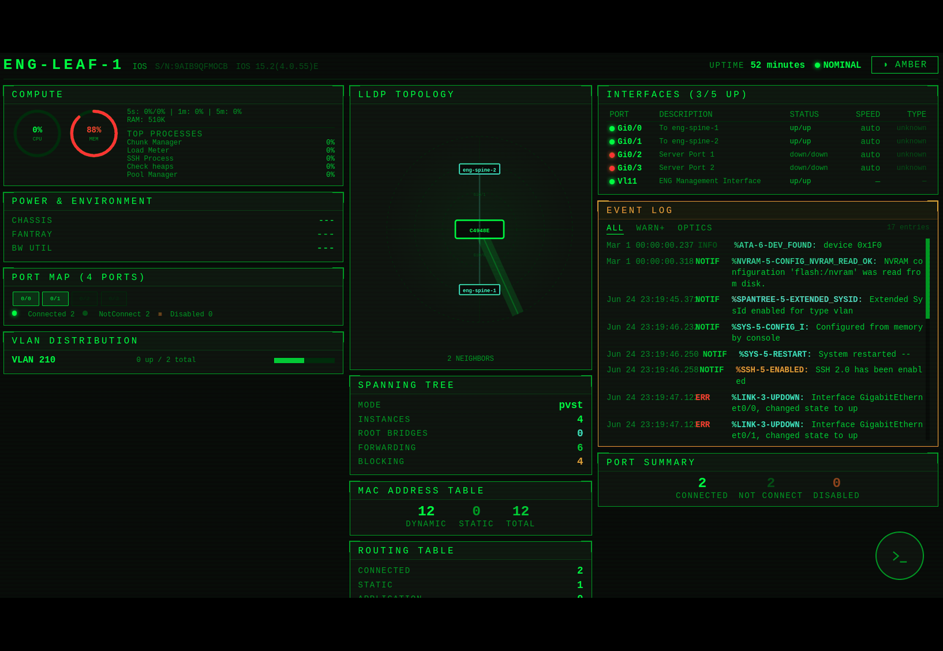Screen dimensions: 943x651
Task: Click the dimmed 0/3 port box
Action: [114, 299]
